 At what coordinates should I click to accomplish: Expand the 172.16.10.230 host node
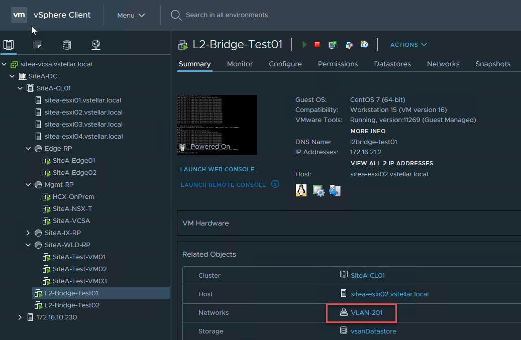click(x=20, y=317)
